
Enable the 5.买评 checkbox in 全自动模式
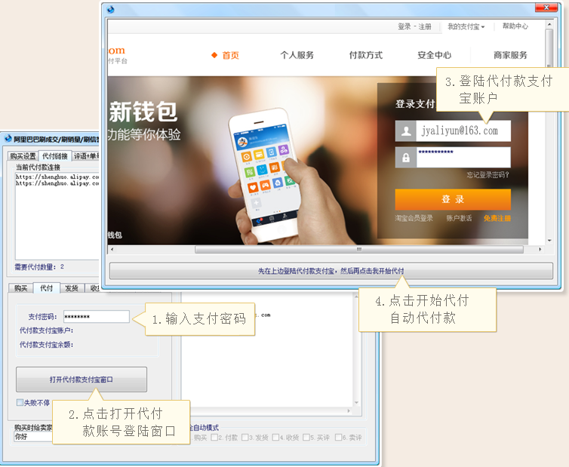(x=306, y=438)
